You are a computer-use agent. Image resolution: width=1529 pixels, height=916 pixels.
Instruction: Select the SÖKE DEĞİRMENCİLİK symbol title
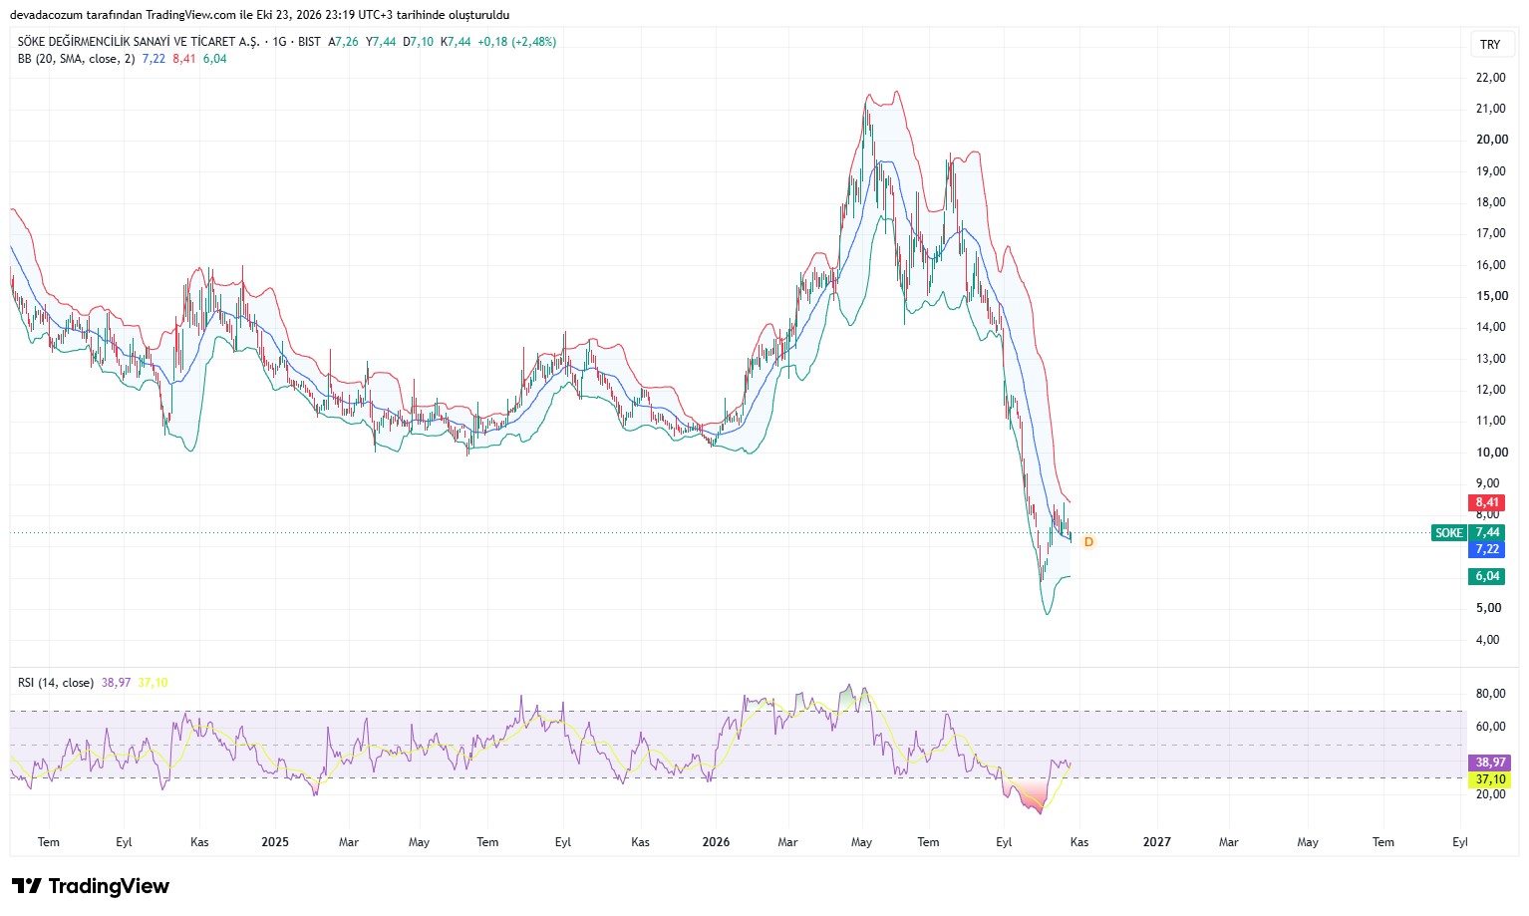pyautogui.click(x=139, y=42)
